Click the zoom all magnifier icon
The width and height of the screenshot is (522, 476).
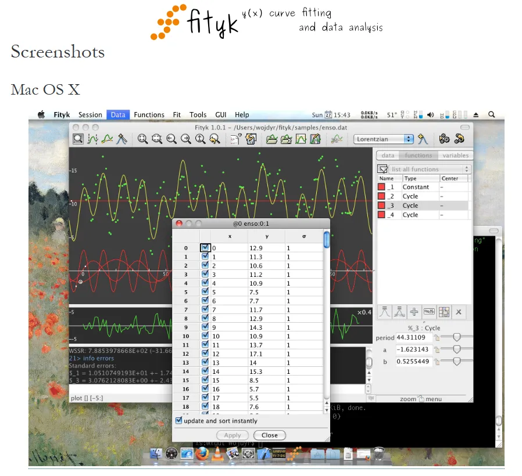(142, 139)
